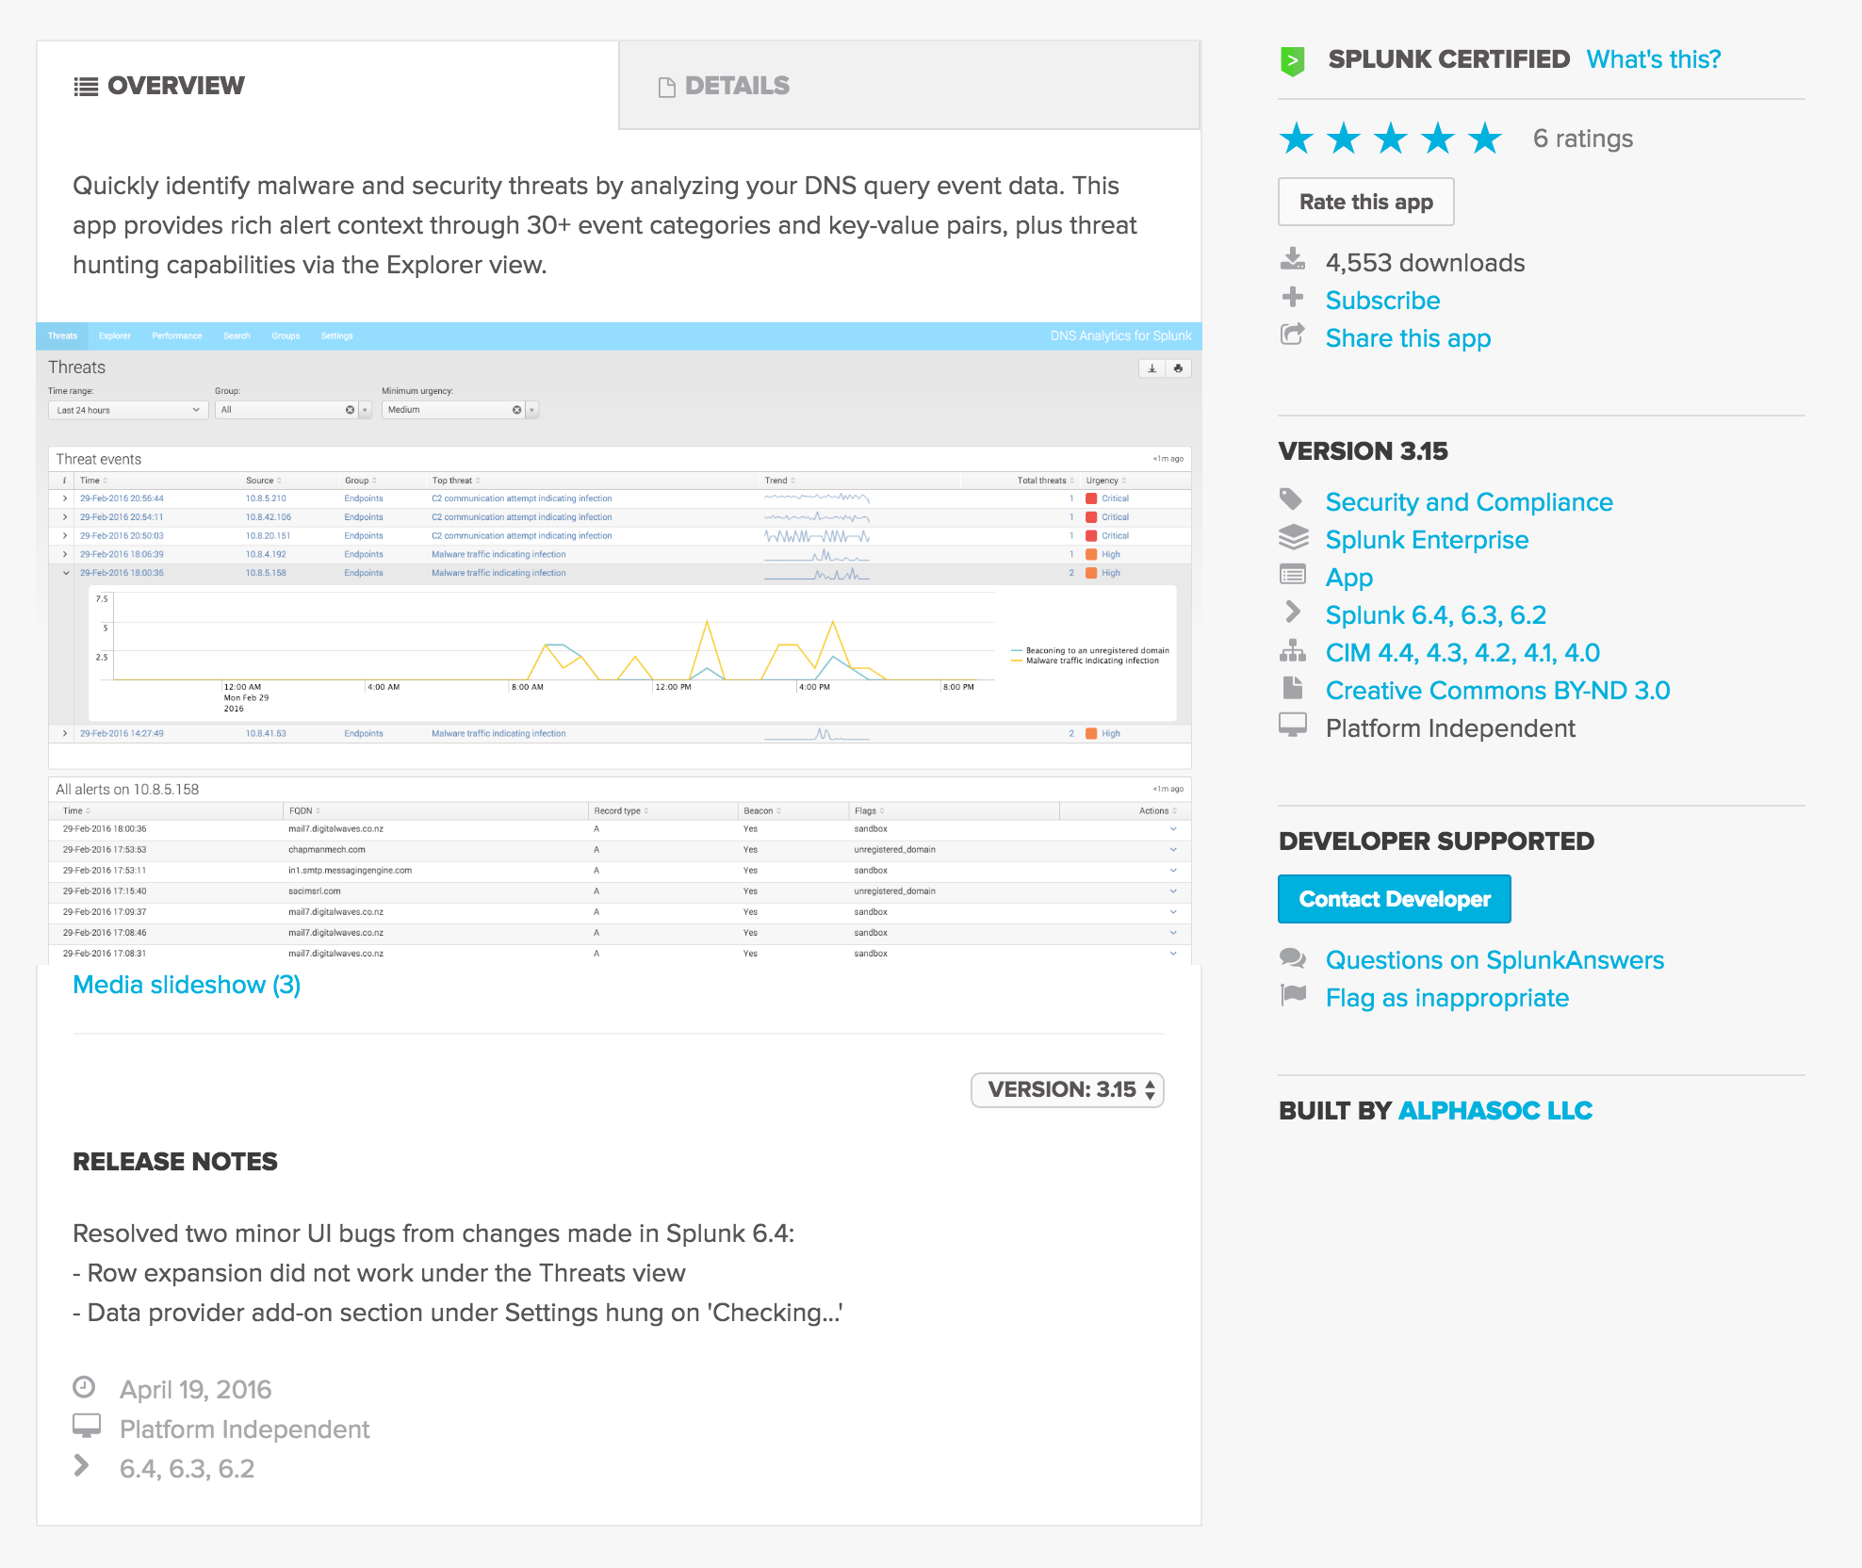Open the Time range Last 24 hours dropdown

pyautogui.click(x=128, y=410)
